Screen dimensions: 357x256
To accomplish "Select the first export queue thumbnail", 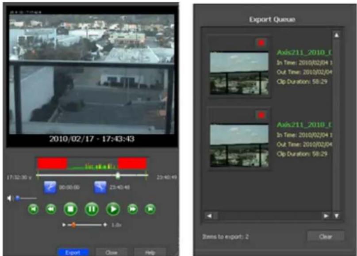I will 239,73.
